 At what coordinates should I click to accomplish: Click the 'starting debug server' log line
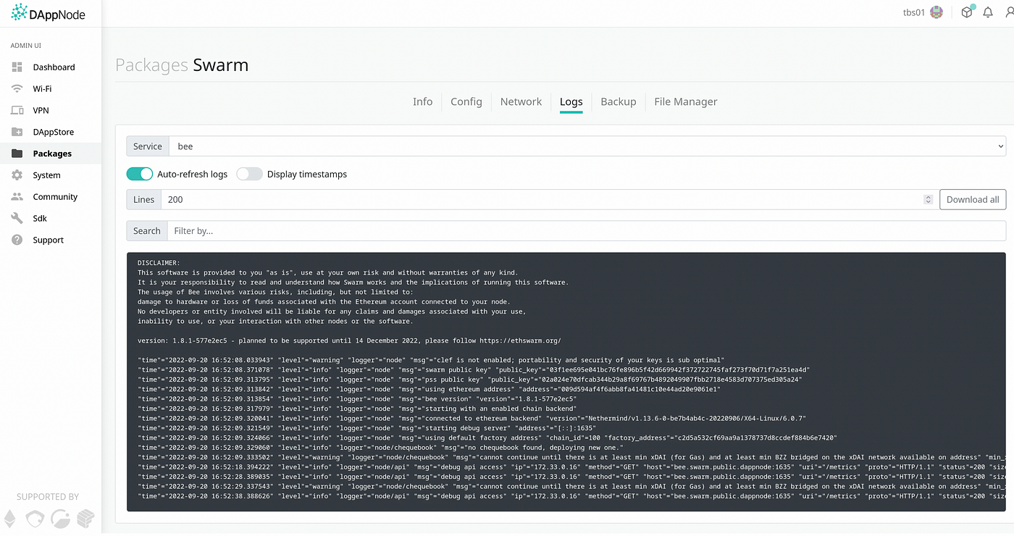(x=367, y=428)
